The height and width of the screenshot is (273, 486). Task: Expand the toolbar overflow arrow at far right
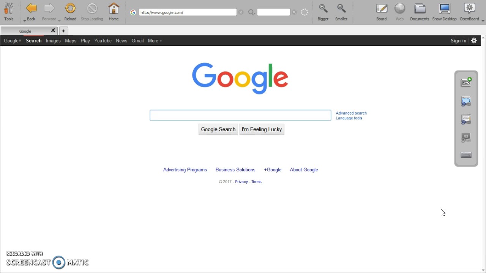483,20
